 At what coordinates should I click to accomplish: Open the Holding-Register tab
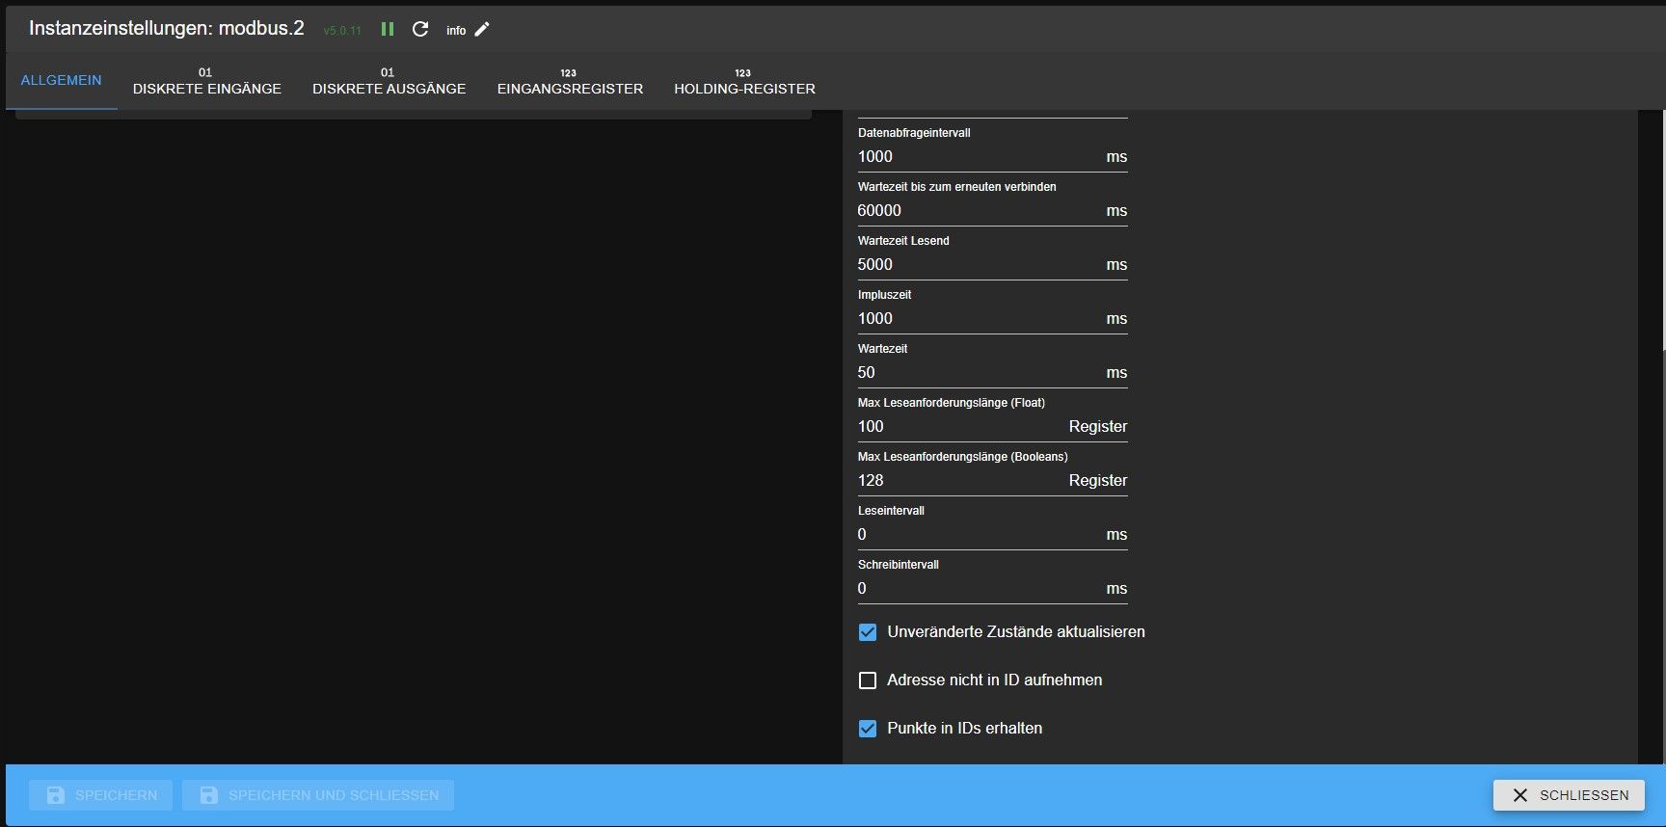tap(744, 81)
